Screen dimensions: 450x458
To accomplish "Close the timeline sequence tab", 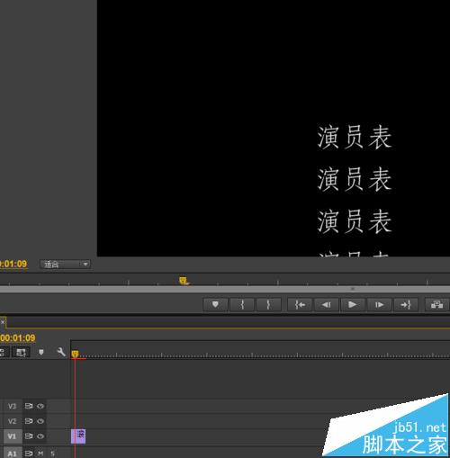I will pos(3,322).
